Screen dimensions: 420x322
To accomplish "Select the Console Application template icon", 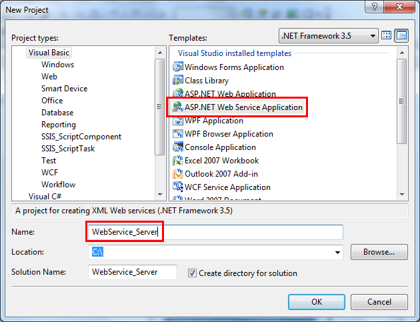I will coord(178,147).
